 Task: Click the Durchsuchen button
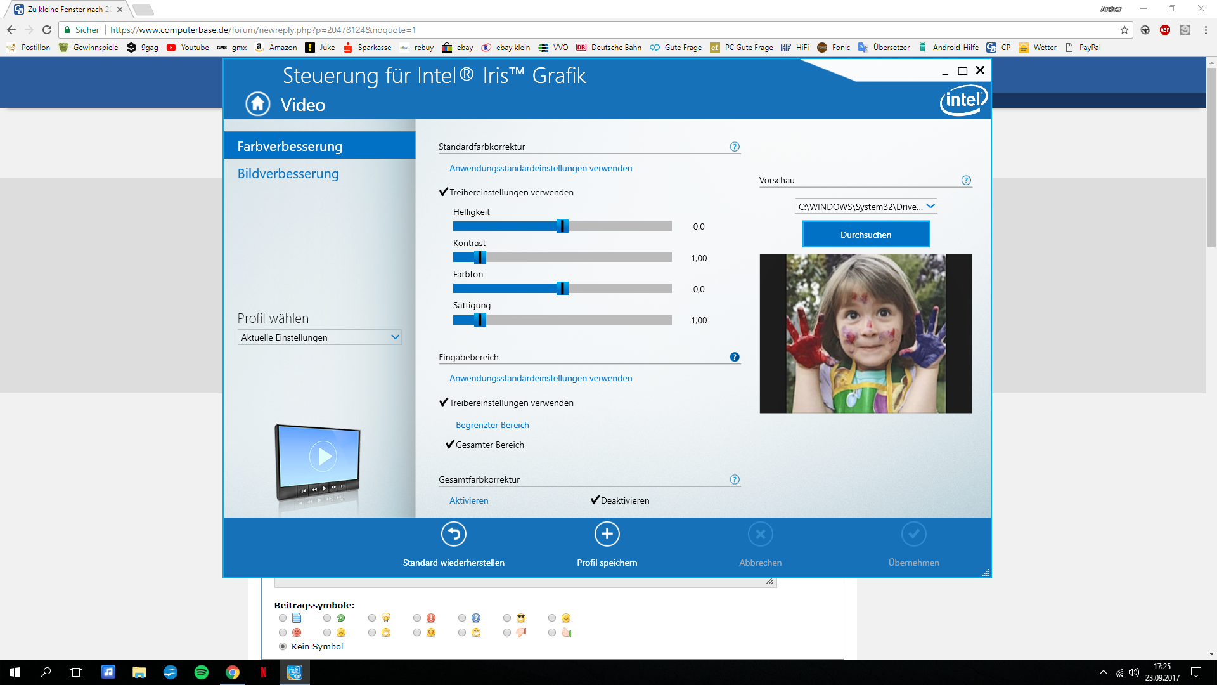[x=865, y=235]
